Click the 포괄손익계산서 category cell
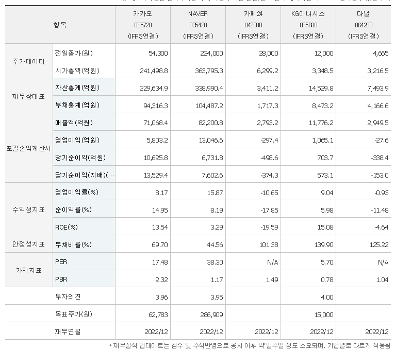This screenshot has height=350, width=395. [x=29, y=148]
